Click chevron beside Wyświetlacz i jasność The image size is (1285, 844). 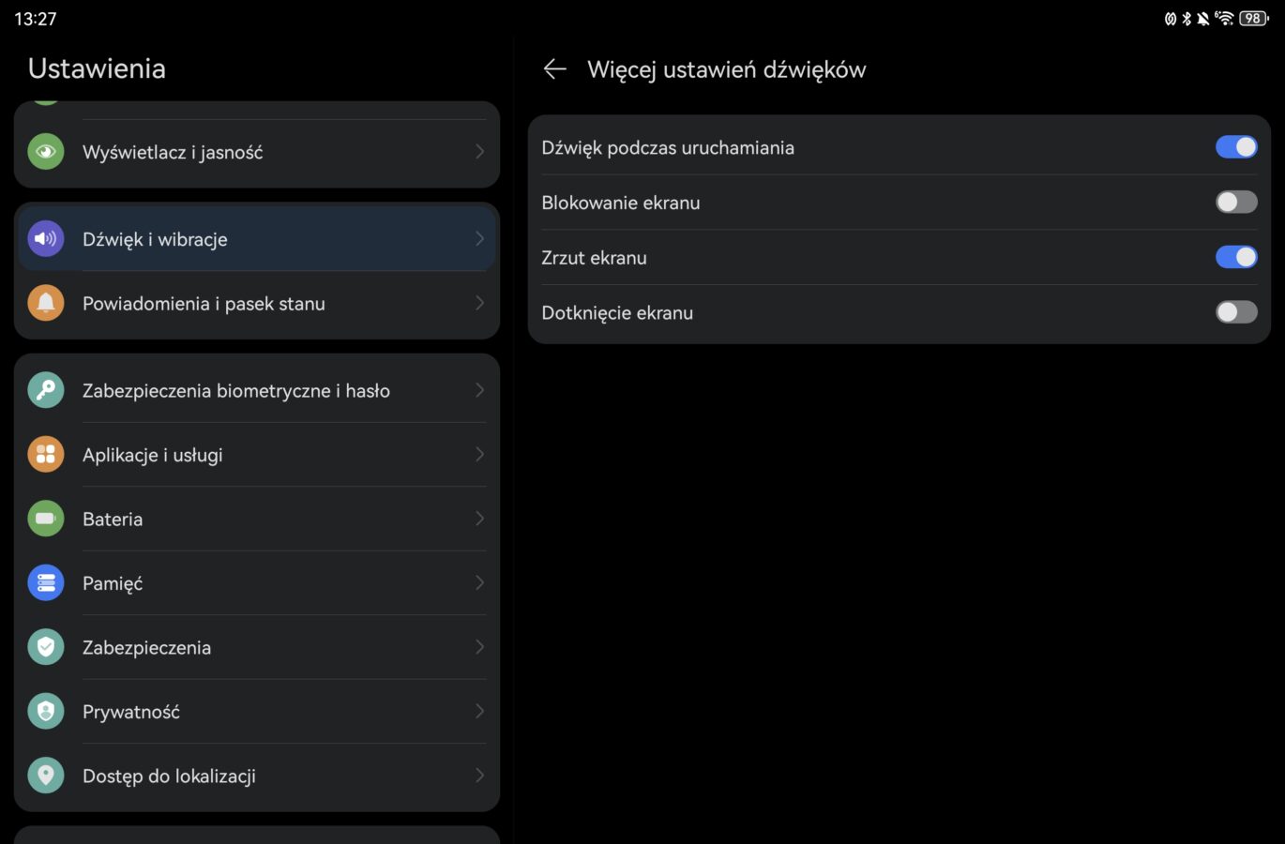(x=479, y=152)
